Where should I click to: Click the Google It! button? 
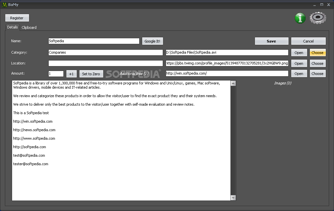[152, 41]
